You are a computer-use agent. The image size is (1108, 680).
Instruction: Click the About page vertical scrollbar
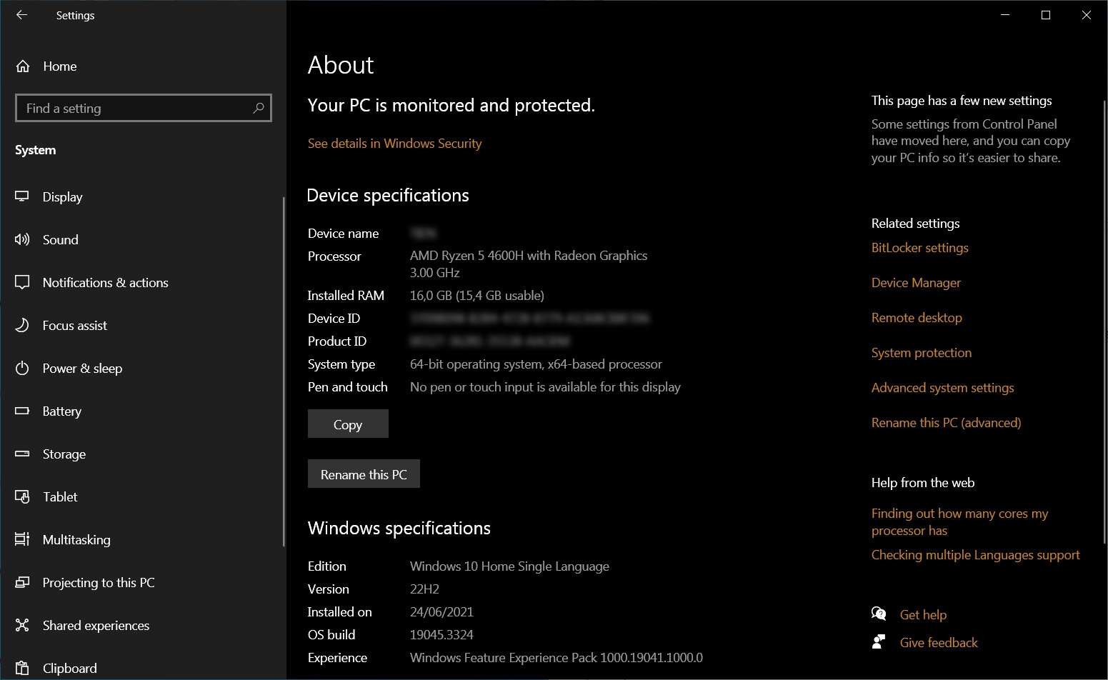click(1105, 321)
